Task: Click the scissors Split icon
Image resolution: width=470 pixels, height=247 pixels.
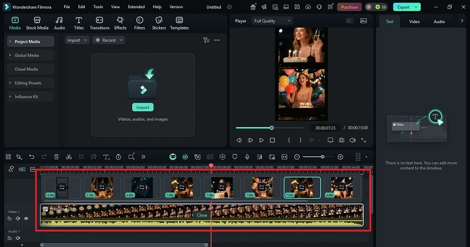Action: pos(69,156)
